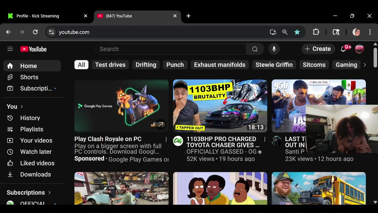Open the Chrome extensions puzzle icon

[316, 32]
